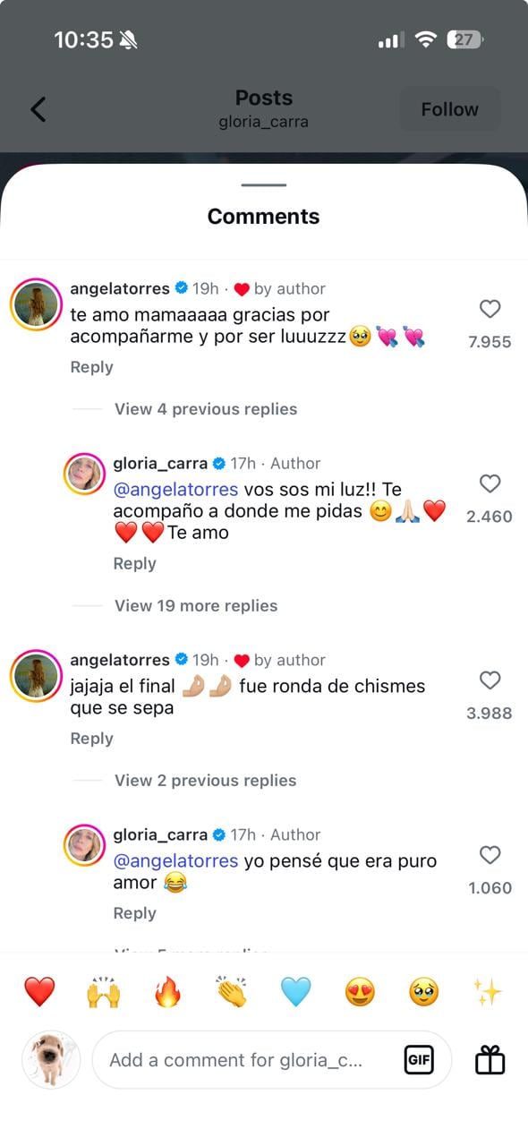Reply to angelatorres's first comment

coord(90,366)
